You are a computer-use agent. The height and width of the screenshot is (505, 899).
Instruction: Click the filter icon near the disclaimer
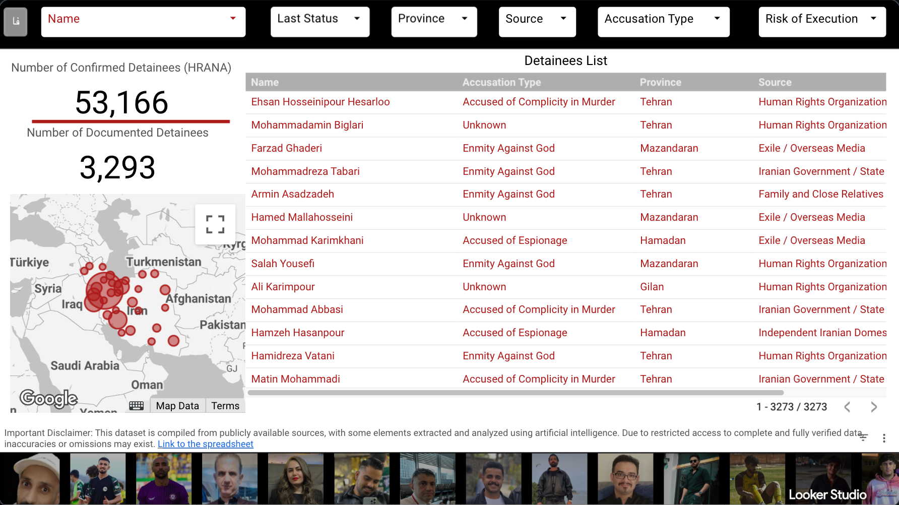863,437
